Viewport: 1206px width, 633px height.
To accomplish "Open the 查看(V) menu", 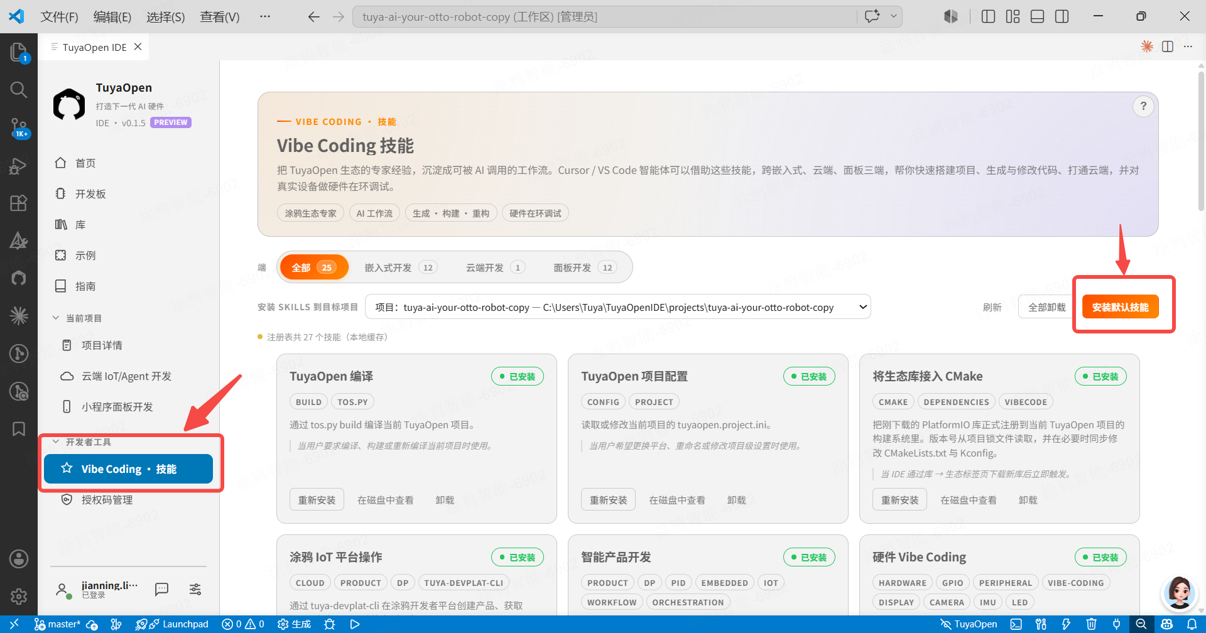I will point(220,17).
